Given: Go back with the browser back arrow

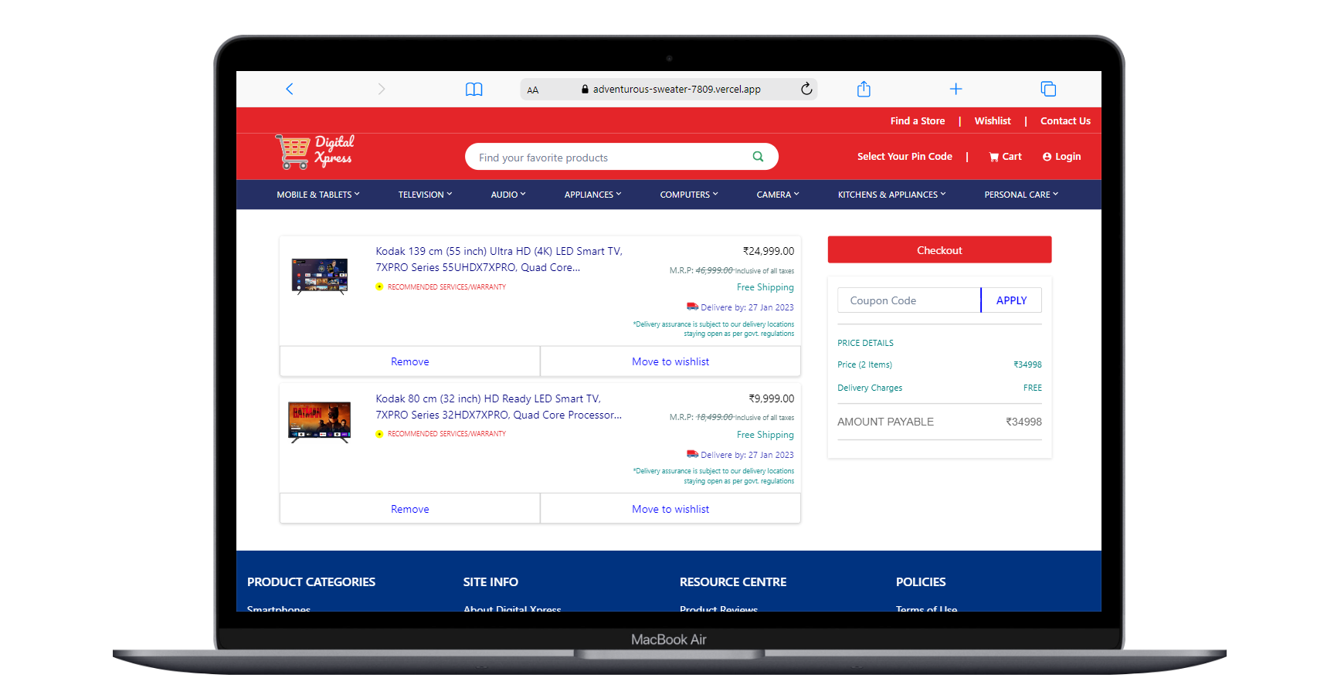Looking at the screenshot, I should 290,89.
